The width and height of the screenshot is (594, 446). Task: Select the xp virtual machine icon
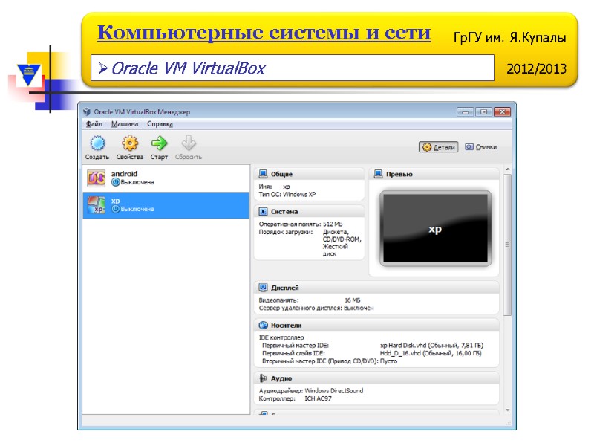point(97,205)
